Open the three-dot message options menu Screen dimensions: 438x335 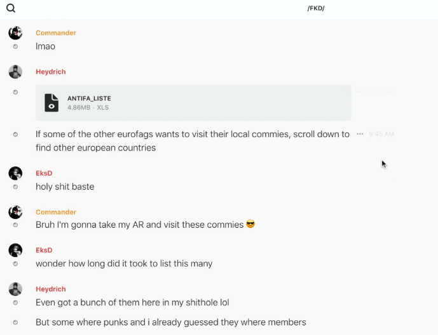click(360, 134)
